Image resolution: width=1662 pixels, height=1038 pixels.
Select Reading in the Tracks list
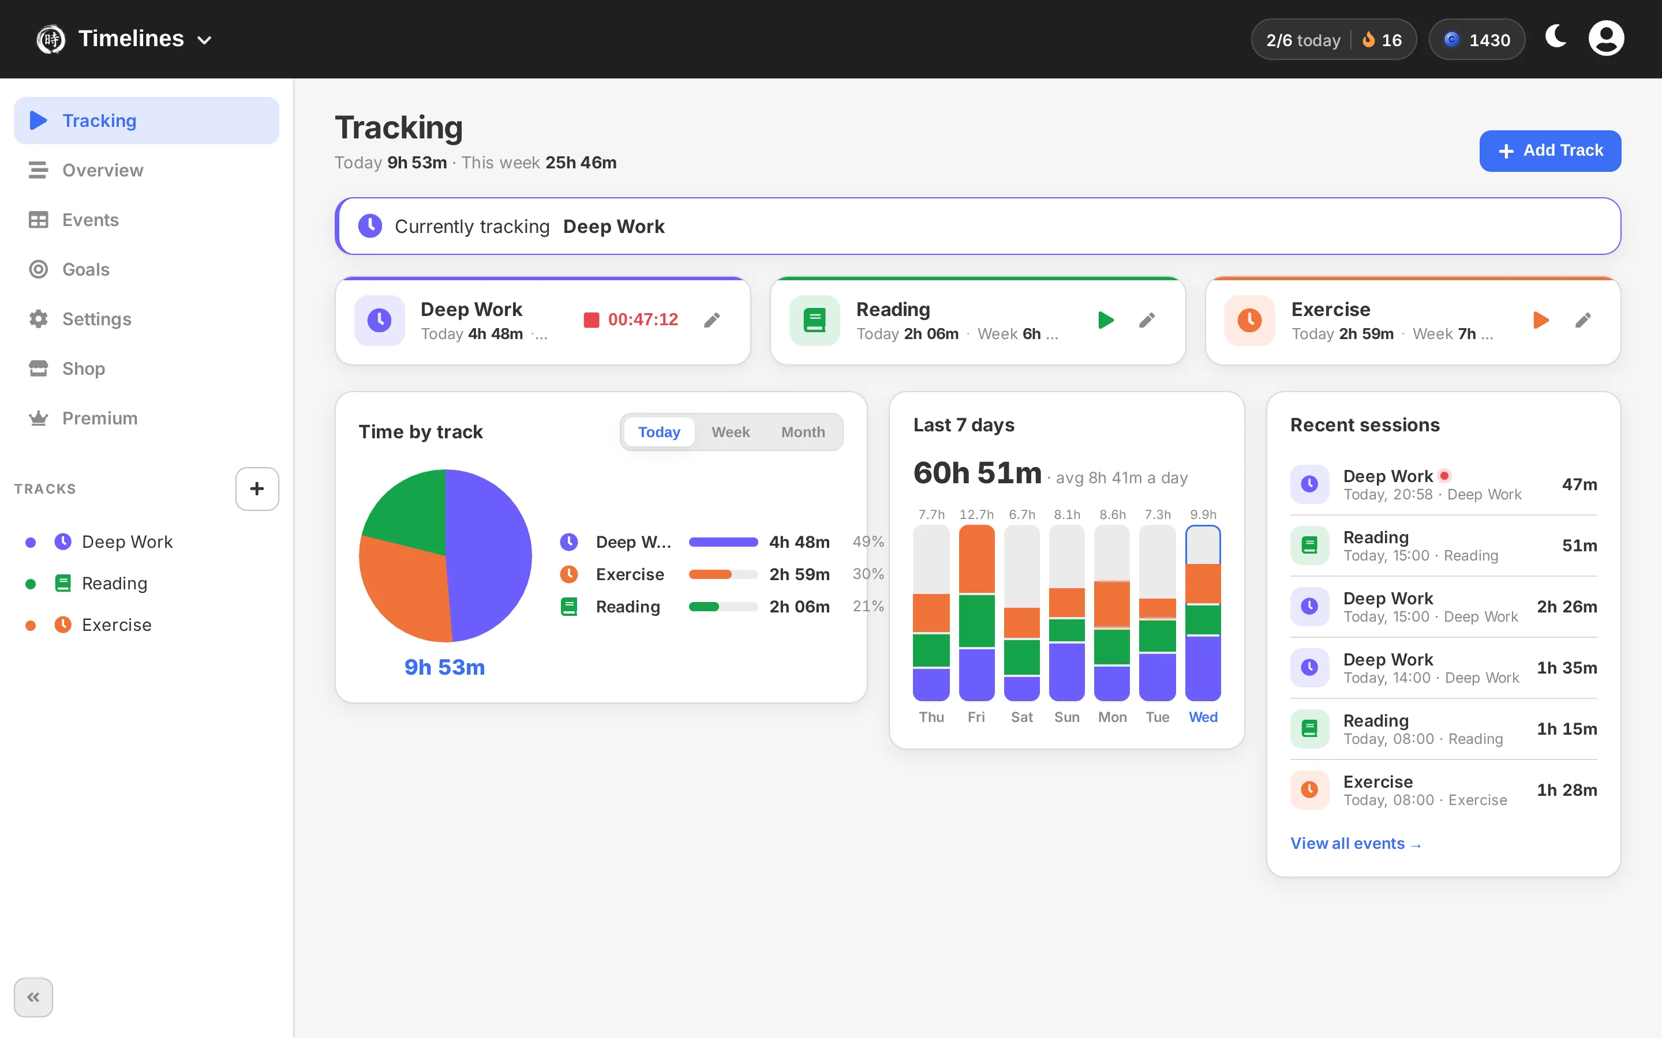tap(146, 584)
